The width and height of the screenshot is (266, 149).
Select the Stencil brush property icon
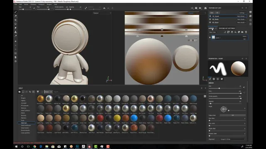[218, 79]
